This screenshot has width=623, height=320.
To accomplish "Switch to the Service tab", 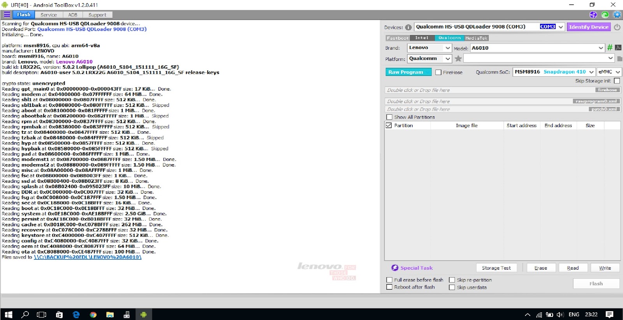I will pyautogui.click(x=49, y=15).
